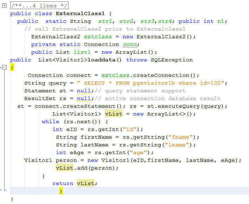Click the final closing brace of the class
The width and height of the screenshot is (249, 204).
point(12,199)
